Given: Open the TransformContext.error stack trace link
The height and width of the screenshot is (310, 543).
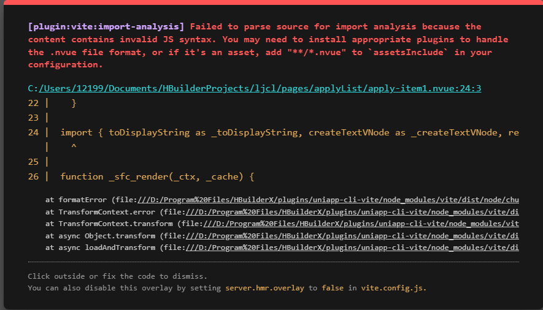Looking at the screenshot, I should tap(352, 212).
